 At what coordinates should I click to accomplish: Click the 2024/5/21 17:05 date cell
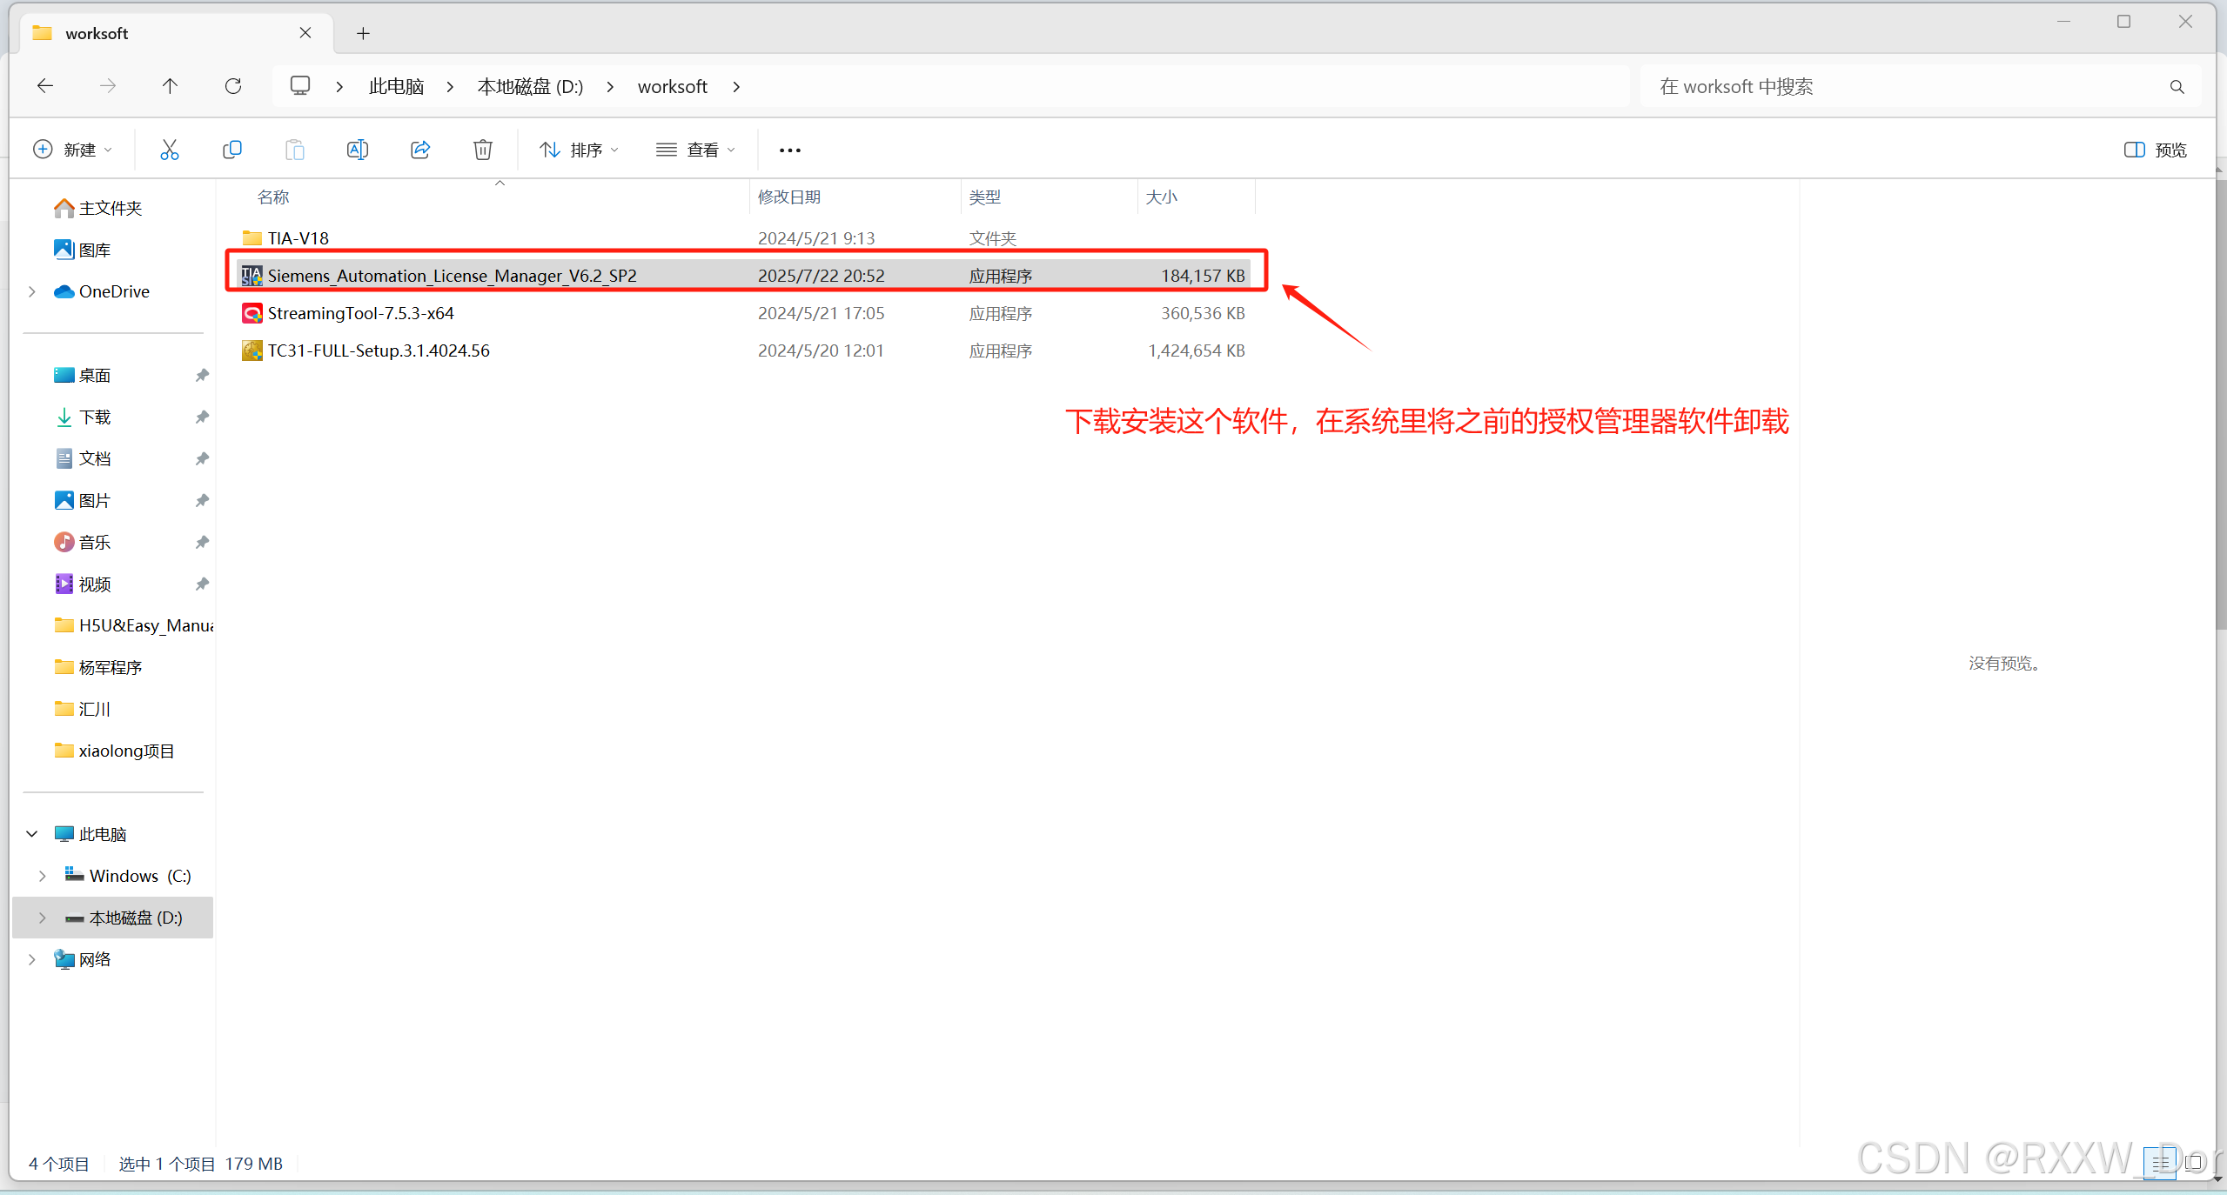click(821, 313)
